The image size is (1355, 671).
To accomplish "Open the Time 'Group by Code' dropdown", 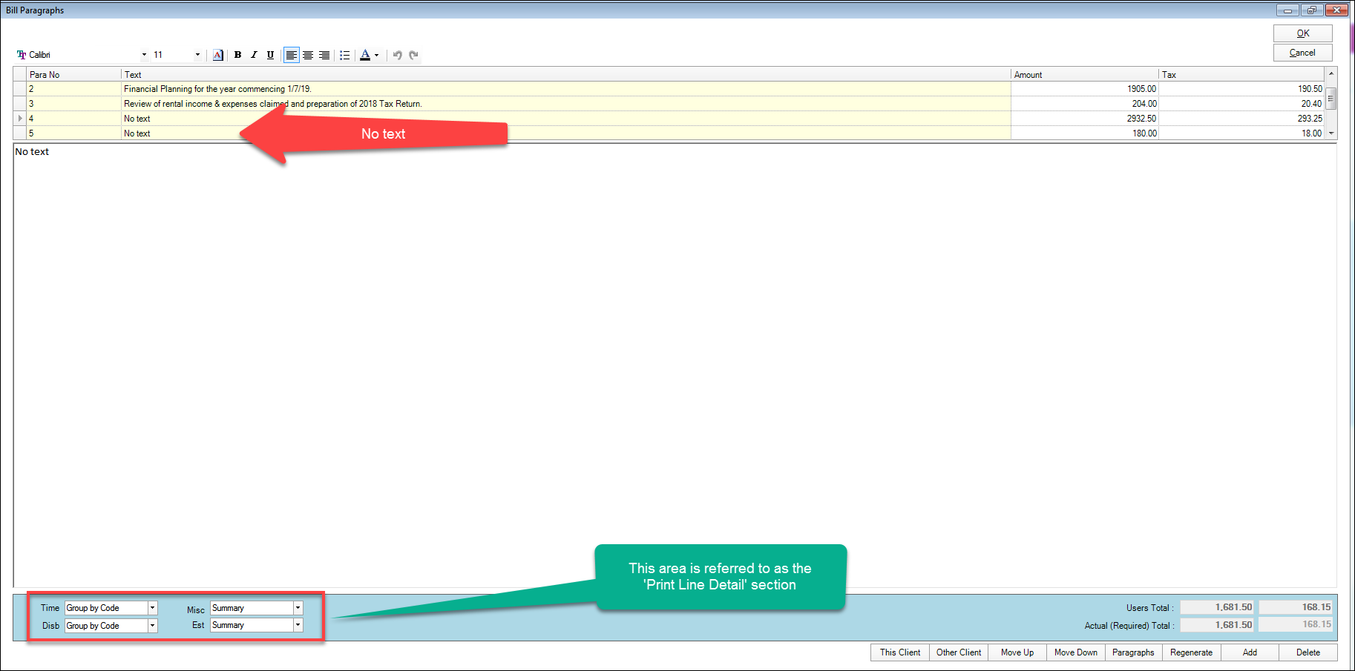I will (152, 607).
